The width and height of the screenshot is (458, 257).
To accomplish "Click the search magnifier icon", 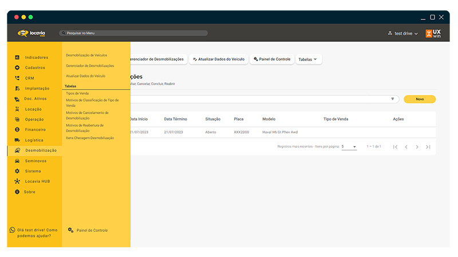I will 64,33.
